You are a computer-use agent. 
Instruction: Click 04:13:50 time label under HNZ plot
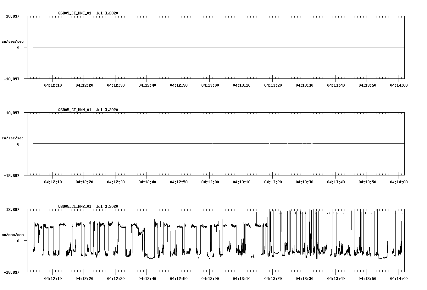click(367, 279)
